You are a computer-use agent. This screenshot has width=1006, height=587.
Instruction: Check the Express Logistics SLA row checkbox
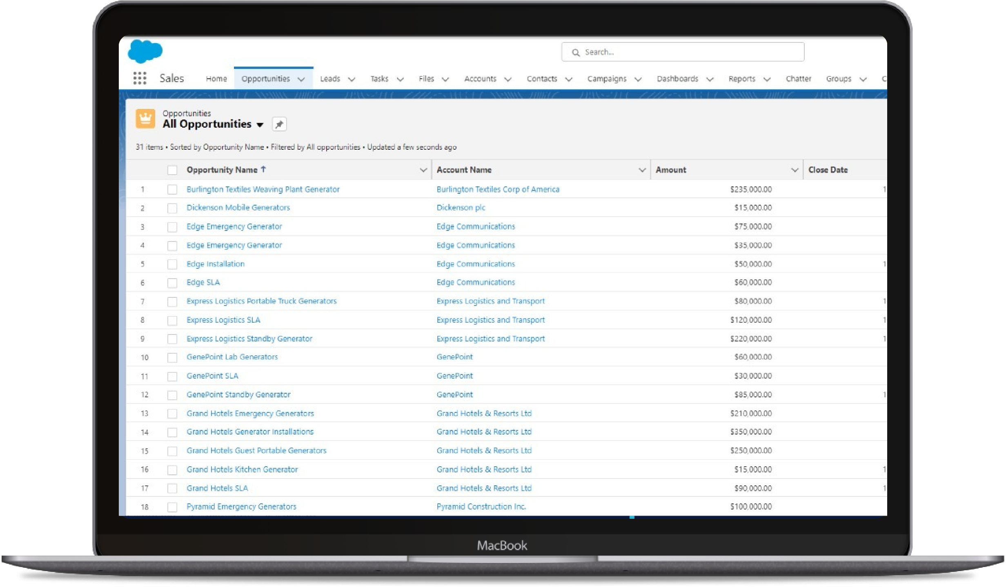[x=172, y=320]
